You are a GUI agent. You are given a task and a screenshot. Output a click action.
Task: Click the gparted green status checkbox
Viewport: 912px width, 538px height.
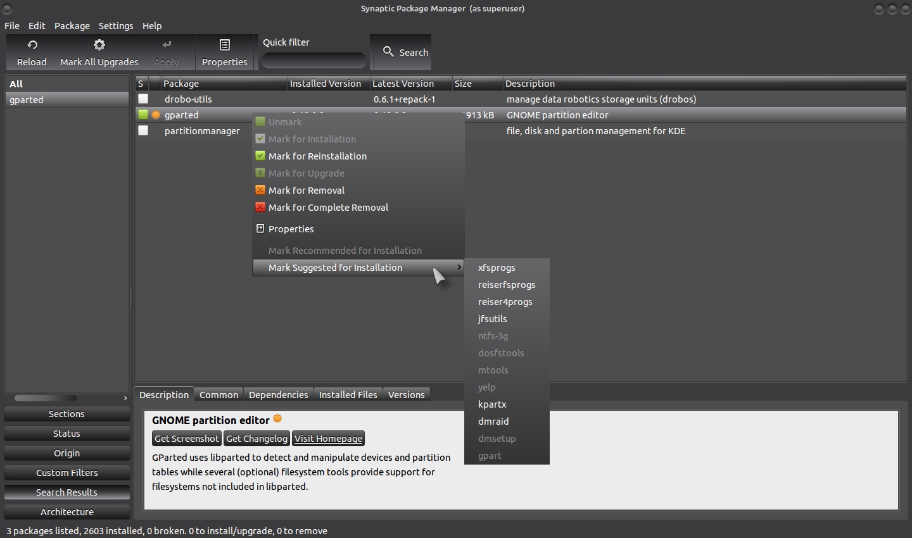tap(143, 115)
